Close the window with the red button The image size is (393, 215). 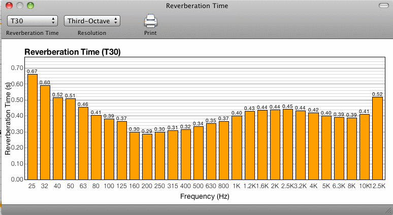(x=9, y=6)
